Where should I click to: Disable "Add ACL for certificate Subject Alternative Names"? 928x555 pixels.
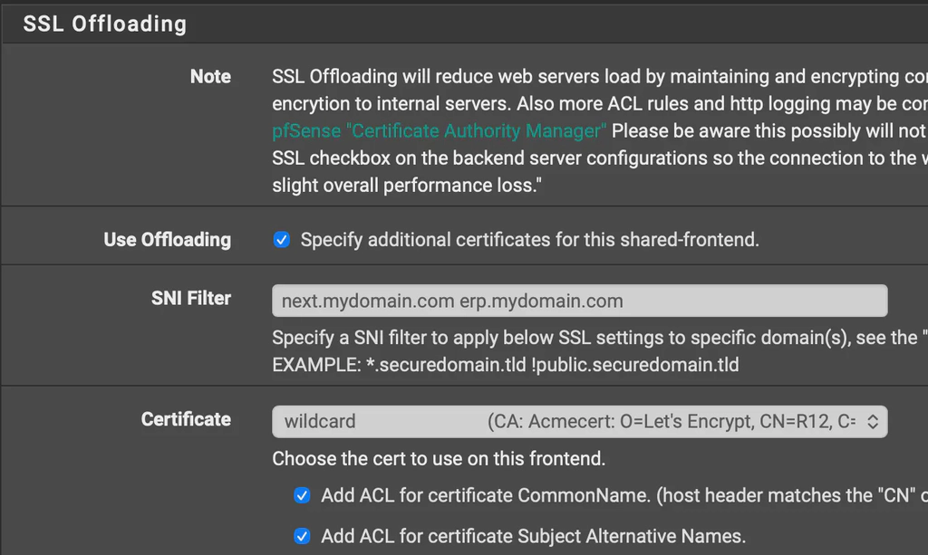point(302,536)
